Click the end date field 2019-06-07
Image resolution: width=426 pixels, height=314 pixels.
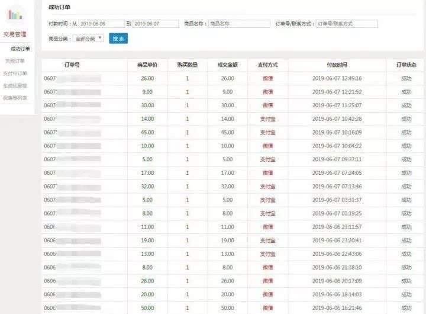[156, 24]
